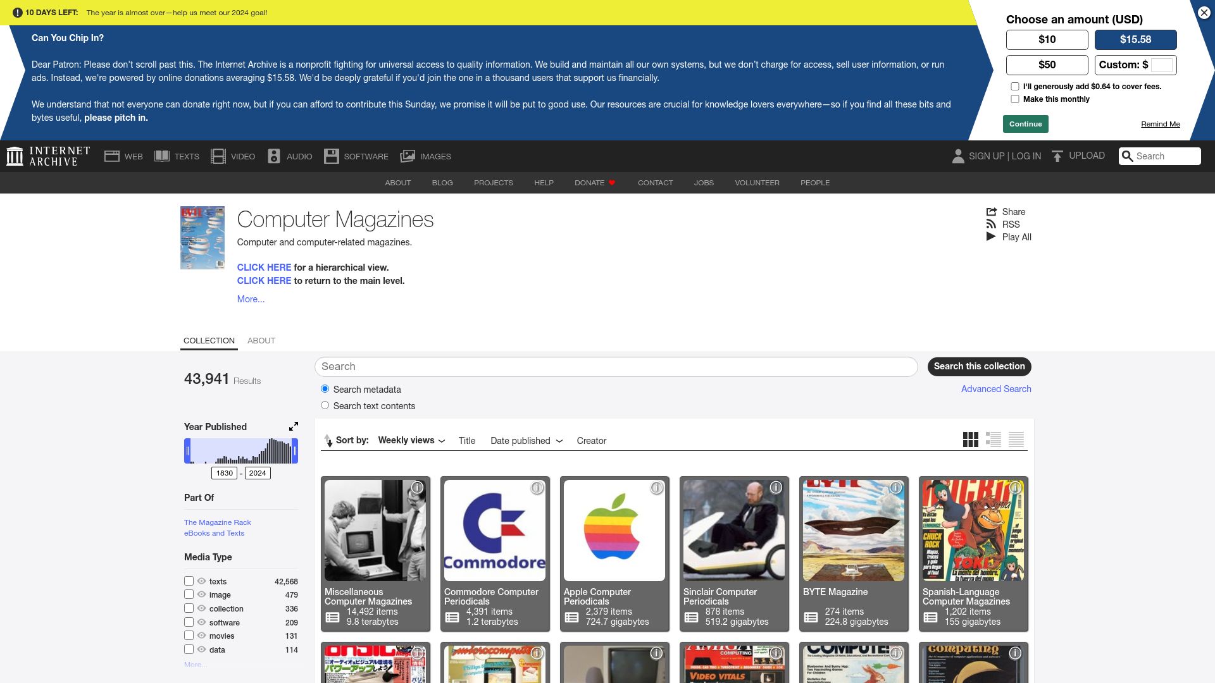Show info for BYTE Magazine tile
Screen dimensions: 1215x683
[895, 488]
